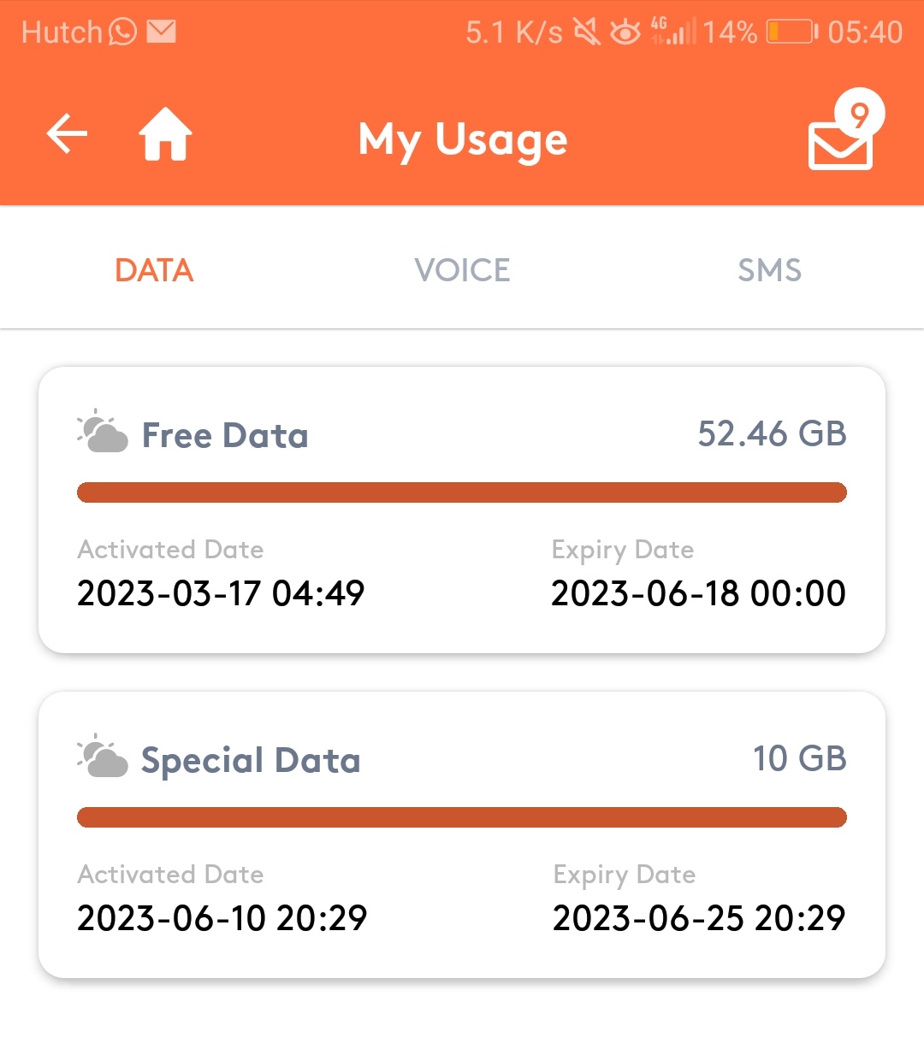The image size is (924, 1049).
Task: Tap the back arrow icon
Action: (x=67, y=135)
